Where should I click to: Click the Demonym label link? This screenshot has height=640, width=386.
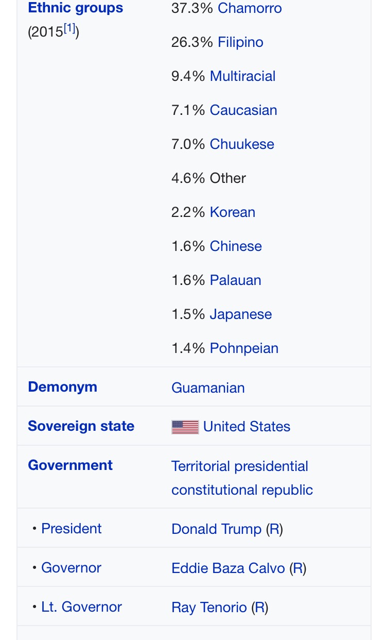pyautogui.click(x=62, y=387)
